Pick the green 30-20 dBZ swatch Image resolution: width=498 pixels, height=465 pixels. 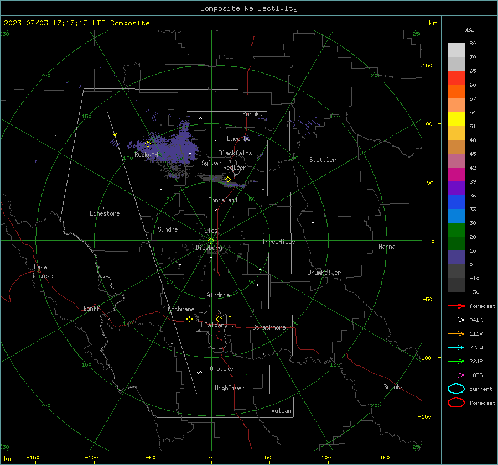[x=456, y=229]
